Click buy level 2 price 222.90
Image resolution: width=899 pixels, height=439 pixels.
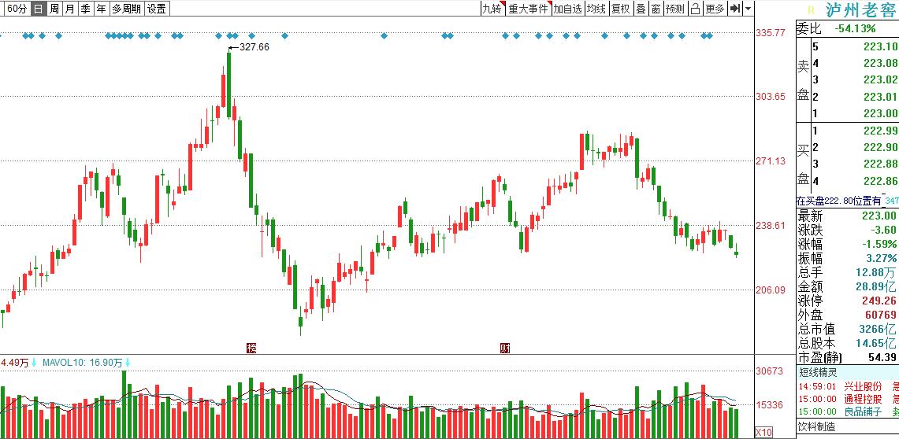tap(881, 147)
